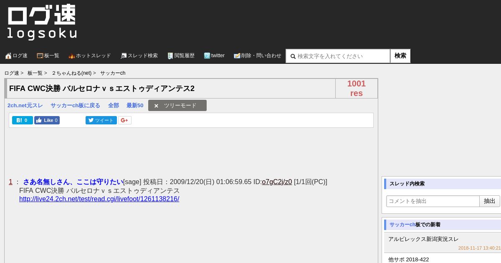
Task: Return via the サッカーch板に戻る link
Action: [76, 106]
